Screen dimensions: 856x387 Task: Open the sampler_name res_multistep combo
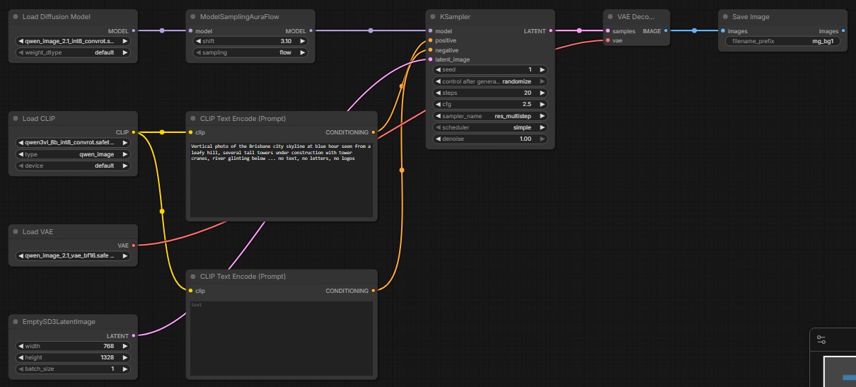[490, 116]
